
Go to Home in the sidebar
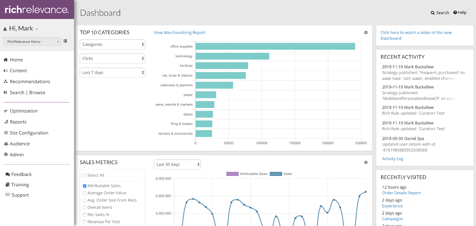point(16,60)
